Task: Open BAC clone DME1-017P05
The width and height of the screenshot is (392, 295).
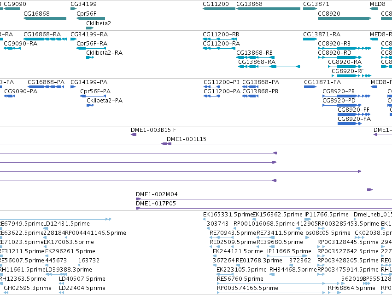Action: point(264,208)
